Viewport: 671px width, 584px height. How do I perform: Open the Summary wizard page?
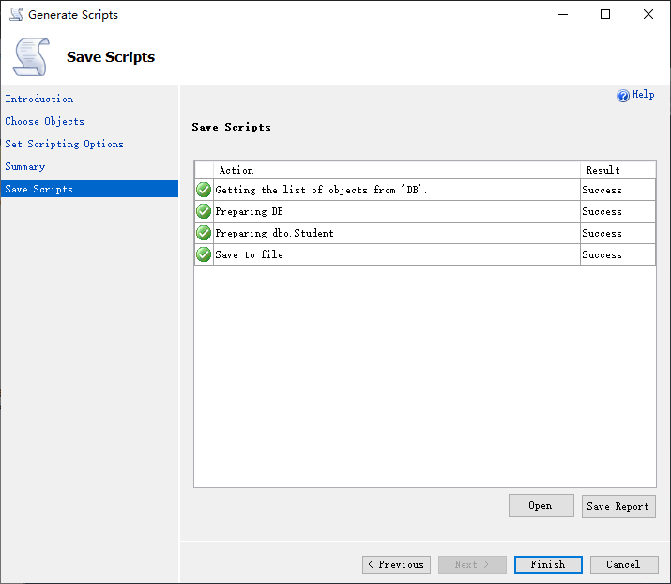point(25,166)
